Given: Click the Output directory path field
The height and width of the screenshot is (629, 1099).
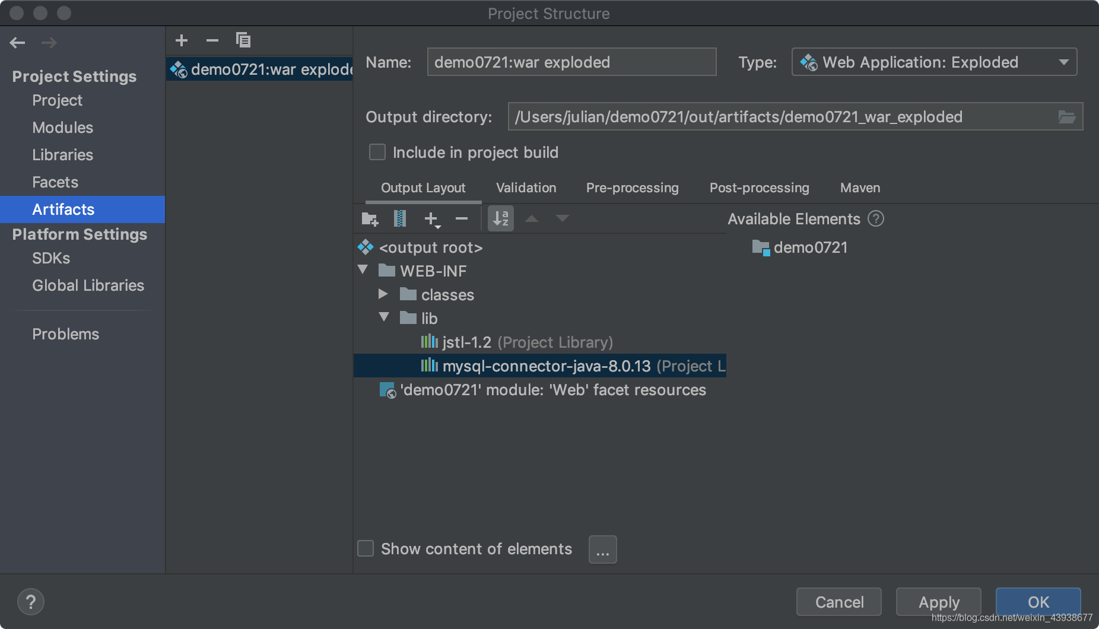Looking at the screenshot, I should click(795, 116).
